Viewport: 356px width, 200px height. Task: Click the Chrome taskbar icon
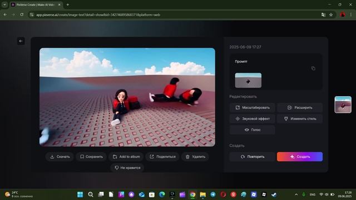tap(192, 194)
